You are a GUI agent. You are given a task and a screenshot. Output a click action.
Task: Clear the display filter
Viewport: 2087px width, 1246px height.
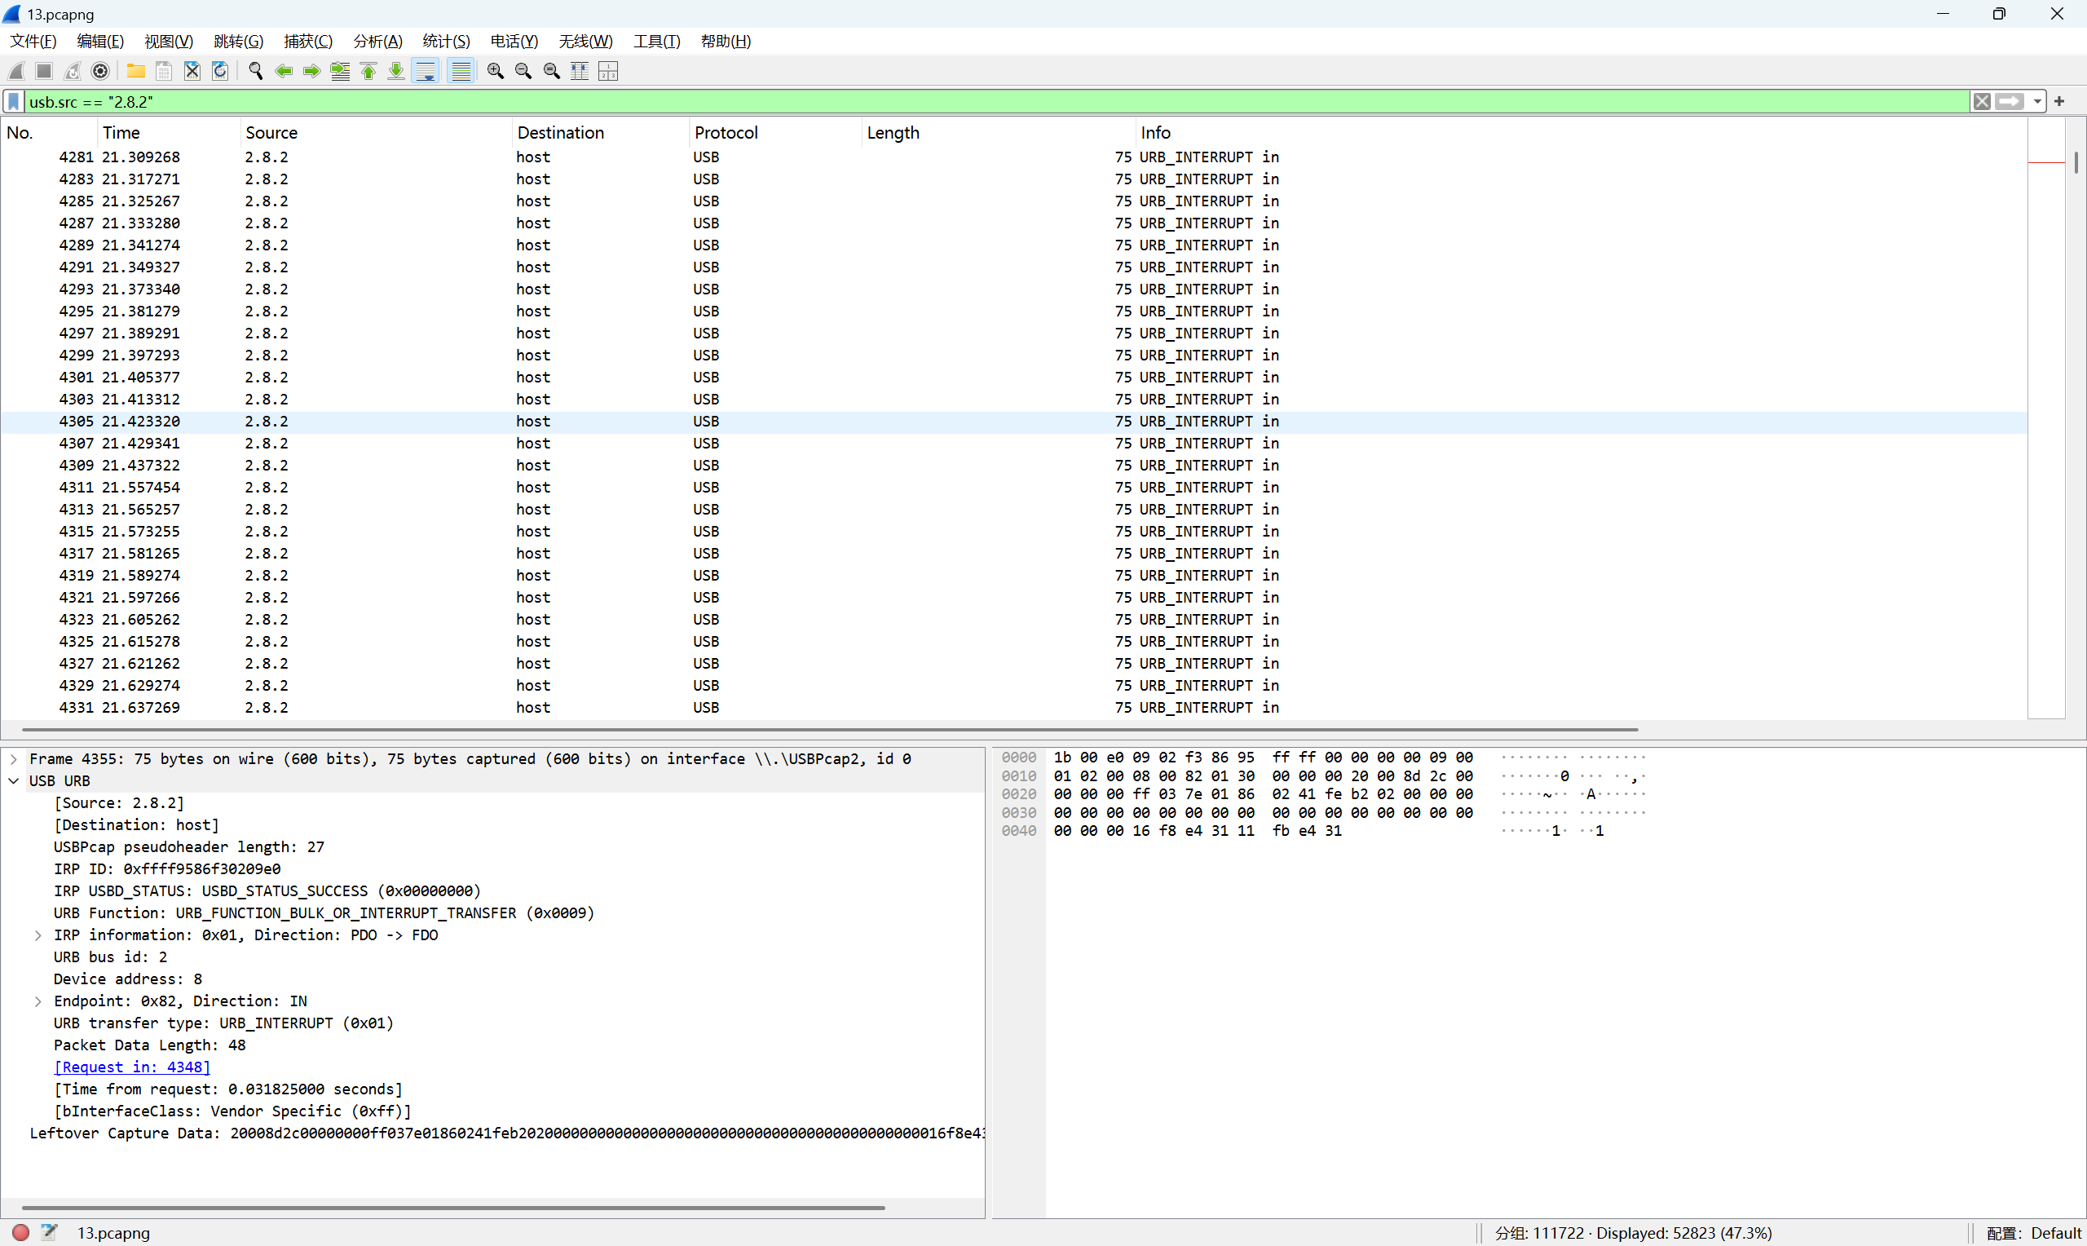pyautogui.click(x=1982, y=102)
